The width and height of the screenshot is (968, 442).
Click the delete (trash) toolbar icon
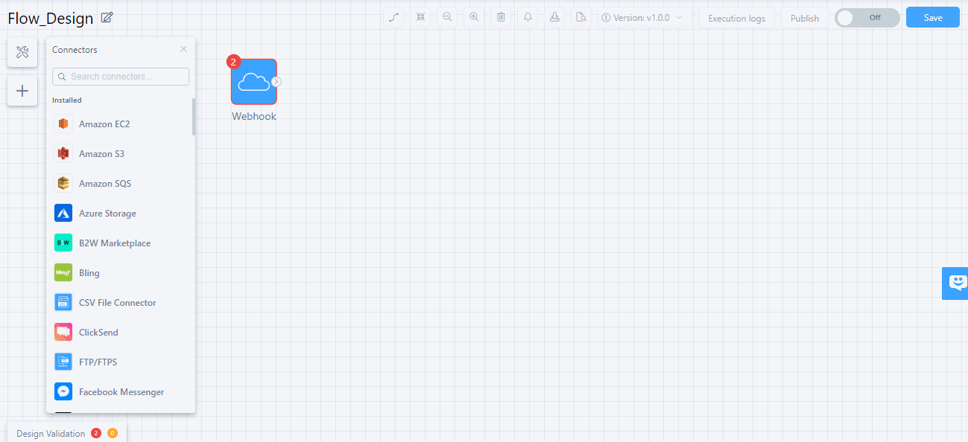(x=501, y=16)
